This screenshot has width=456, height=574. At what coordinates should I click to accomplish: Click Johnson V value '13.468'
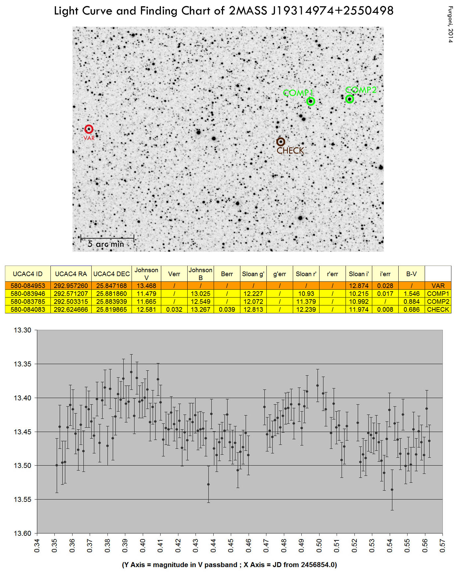pos(146,286)
